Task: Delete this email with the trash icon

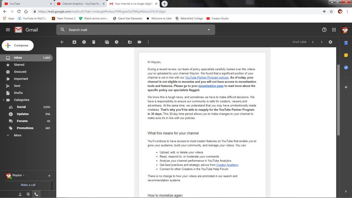Action: click(94, 42)
